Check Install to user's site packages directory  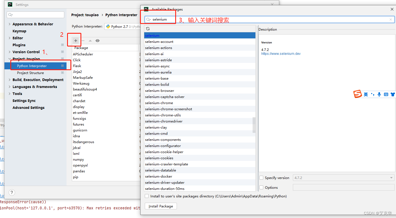147,196
